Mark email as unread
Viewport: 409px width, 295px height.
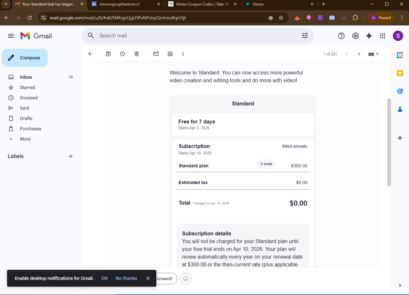[156, 54]
